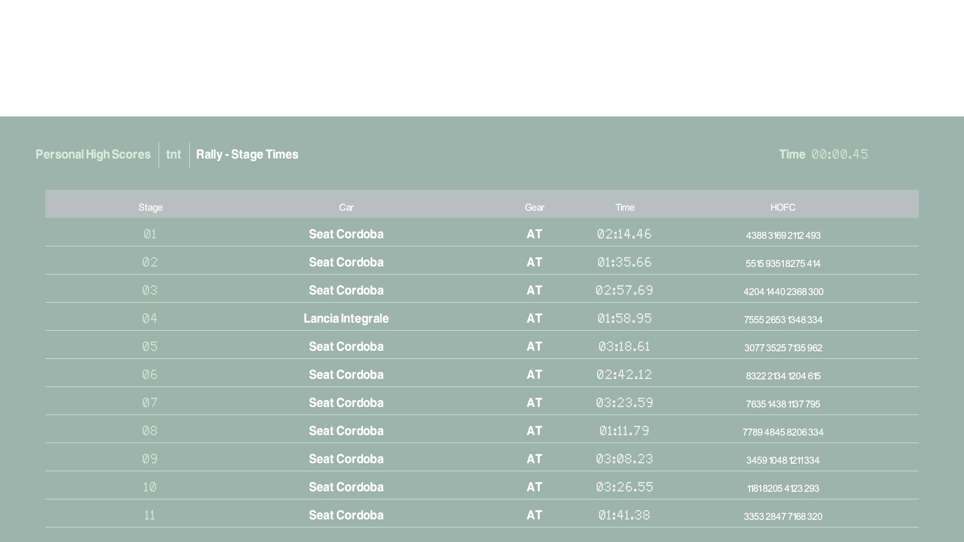Select HOFC code 3353 2847 7168 320

coord(783,516)
